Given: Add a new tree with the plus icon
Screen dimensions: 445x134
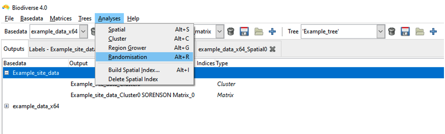Looking at the screenshot, I should [433, 31].
